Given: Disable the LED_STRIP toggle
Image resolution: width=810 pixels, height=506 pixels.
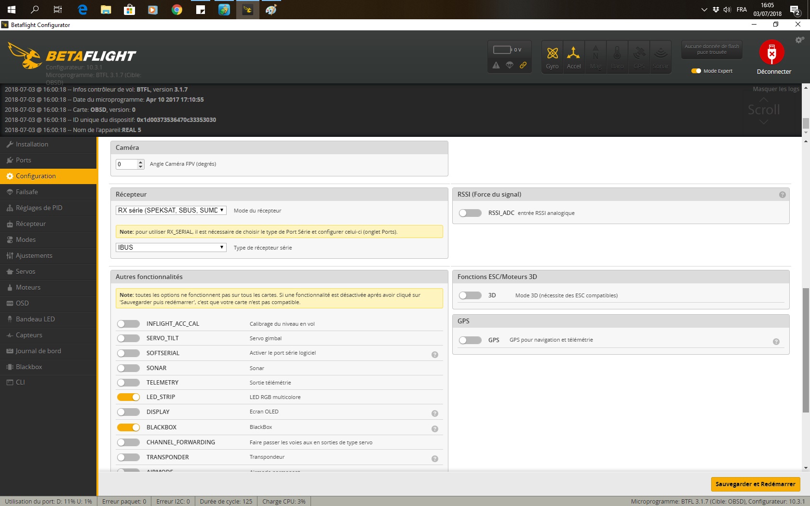Looking at the screenshot, I should tap(128, 397).
